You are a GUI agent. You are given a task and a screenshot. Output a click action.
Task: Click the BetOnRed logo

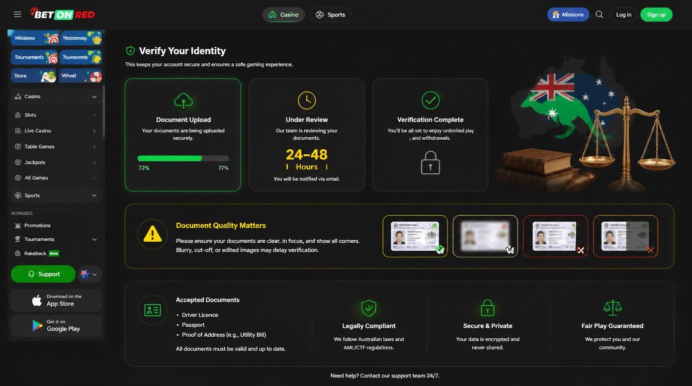(62, 14)
